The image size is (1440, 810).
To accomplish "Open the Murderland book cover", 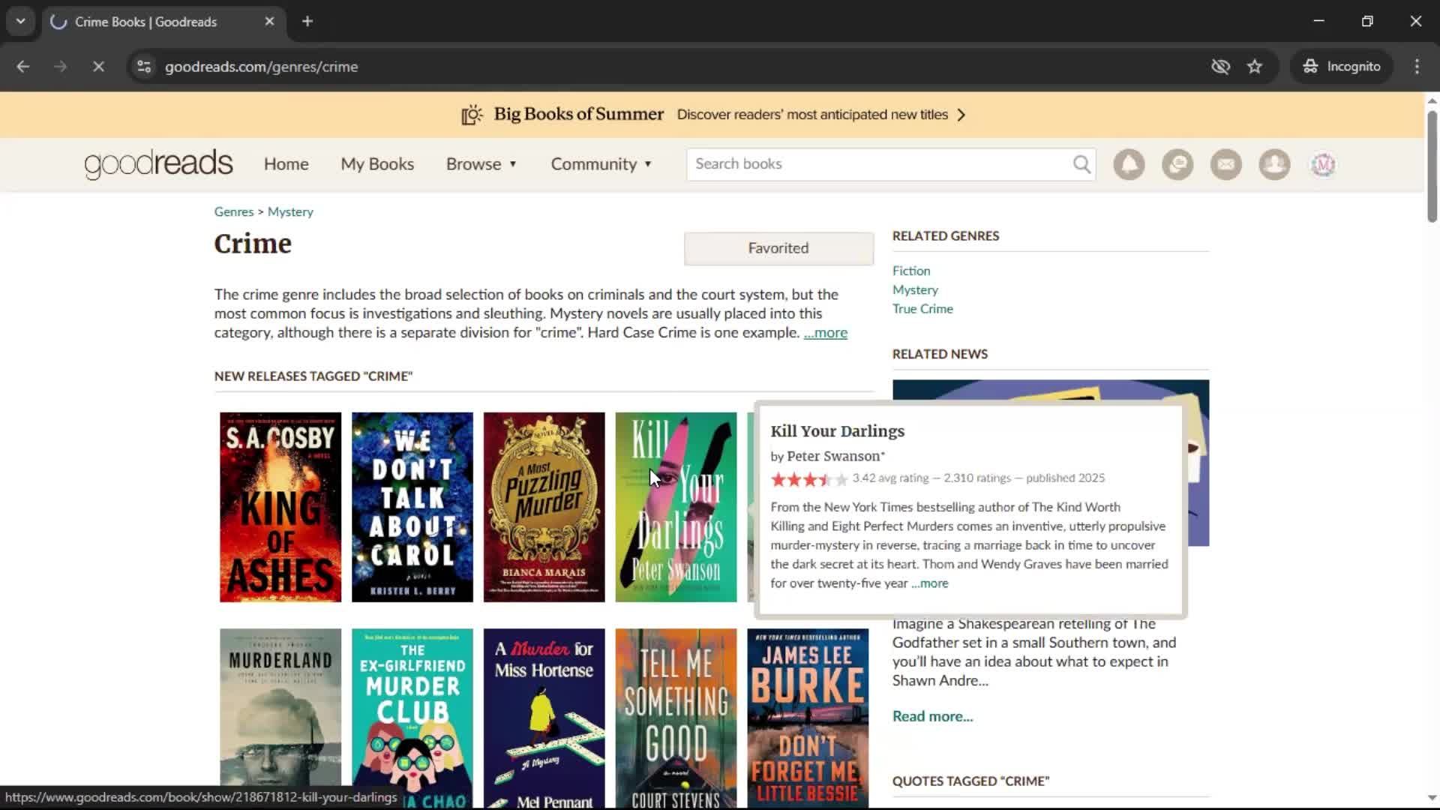I will click(280, 718).
